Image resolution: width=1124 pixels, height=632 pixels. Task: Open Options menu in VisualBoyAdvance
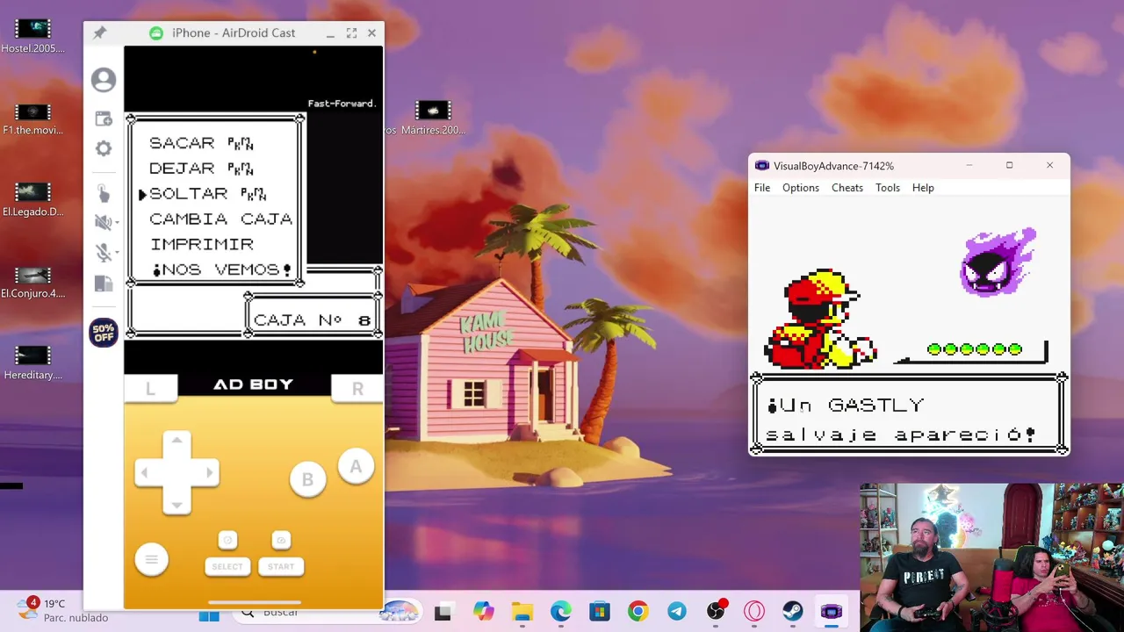801,188
